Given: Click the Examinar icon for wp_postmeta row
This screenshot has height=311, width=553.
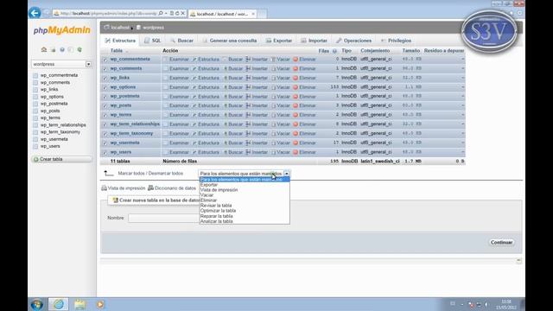Looking at the screenshot, I should coord(165,96).
